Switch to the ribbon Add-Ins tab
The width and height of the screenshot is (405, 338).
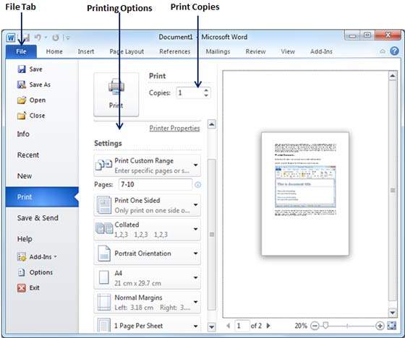321,51
